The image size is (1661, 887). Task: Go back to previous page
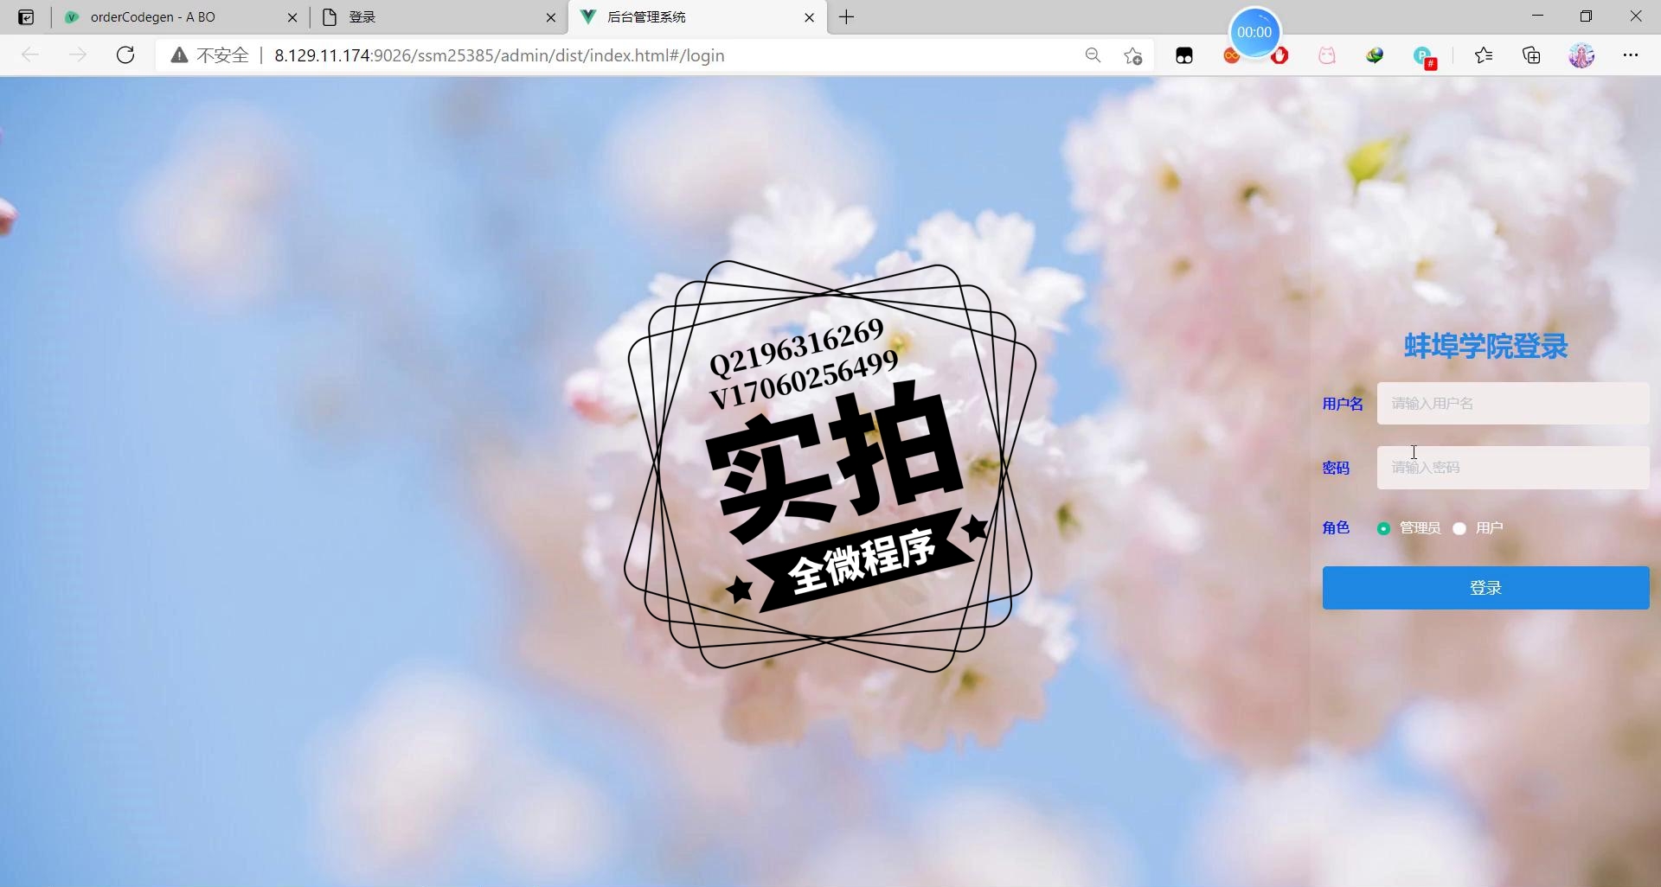click(x=30, y=55)
